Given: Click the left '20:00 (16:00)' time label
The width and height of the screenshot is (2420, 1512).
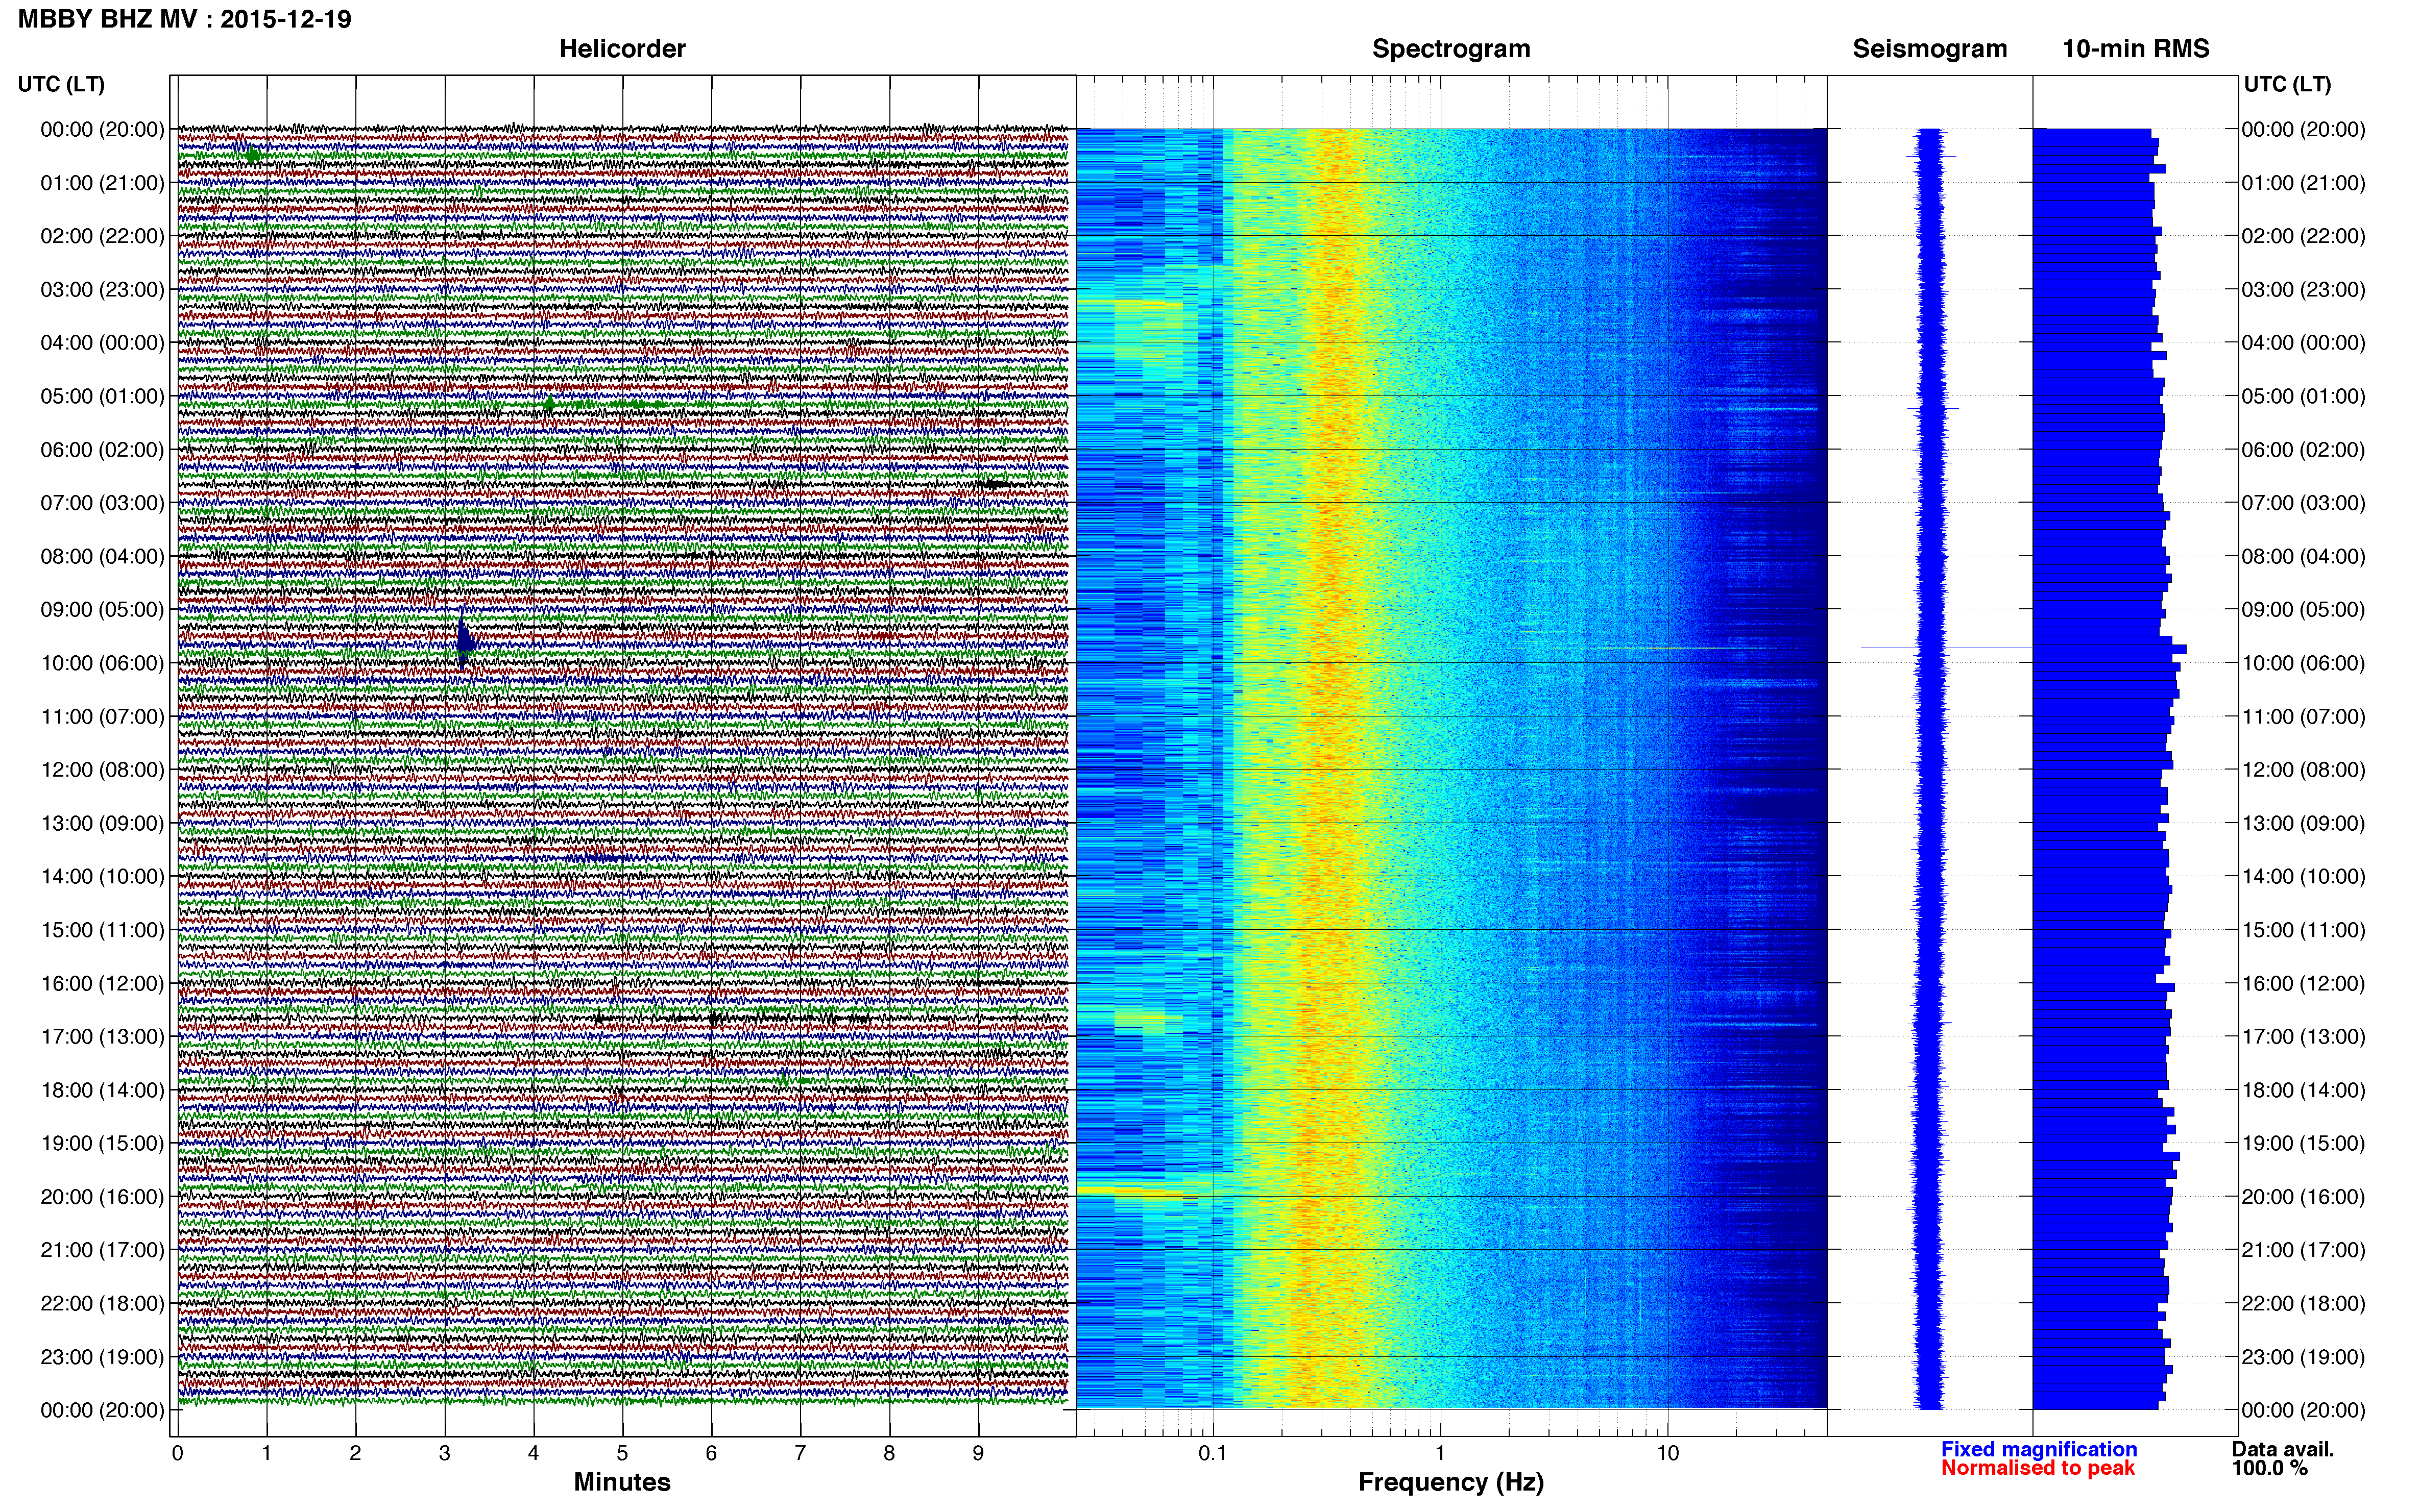Looking at the screenshot, I should click(102, 1197).
